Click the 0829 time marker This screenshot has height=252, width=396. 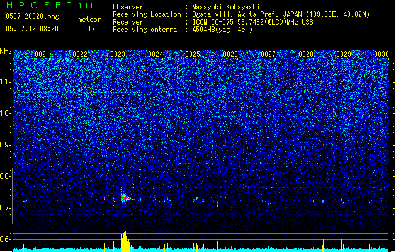click(x=344, y=54)
